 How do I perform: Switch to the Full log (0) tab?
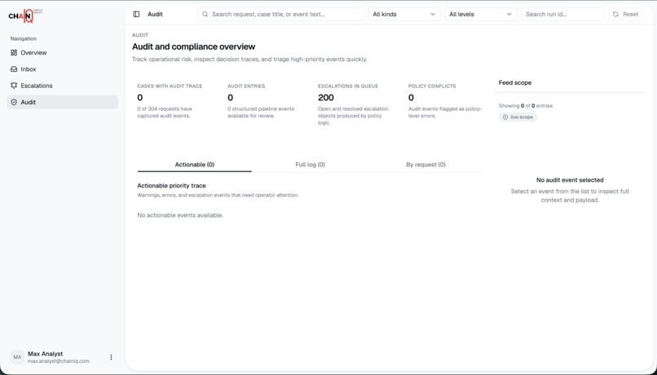pos(310,165)
